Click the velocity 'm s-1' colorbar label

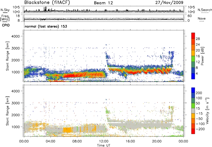pos(207,111)
